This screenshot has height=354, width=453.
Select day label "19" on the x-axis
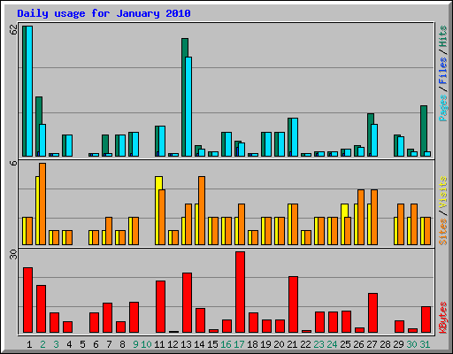coord(265,344)
